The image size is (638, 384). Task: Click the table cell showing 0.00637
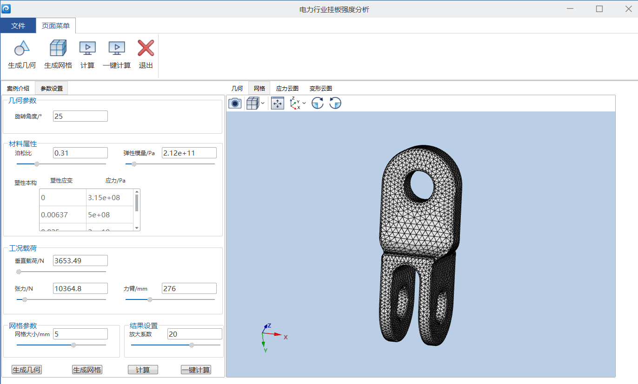pos(63,215)
